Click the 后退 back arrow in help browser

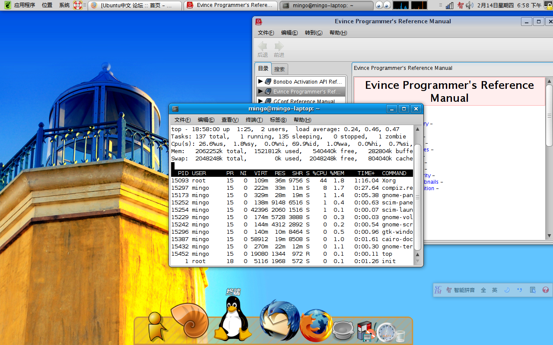click(263, 49)
